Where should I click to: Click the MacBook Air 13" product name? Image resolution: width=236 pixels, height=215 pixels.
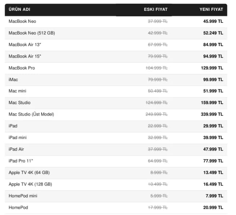pos(25,45)
